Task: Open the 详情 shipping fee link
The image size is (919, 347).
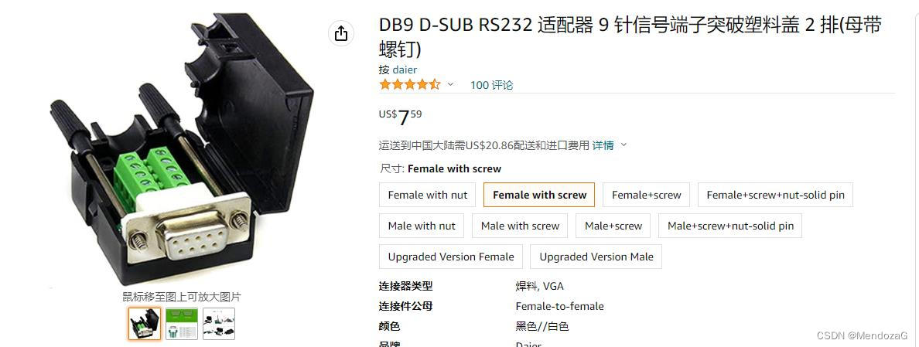Action: (603, 145)
